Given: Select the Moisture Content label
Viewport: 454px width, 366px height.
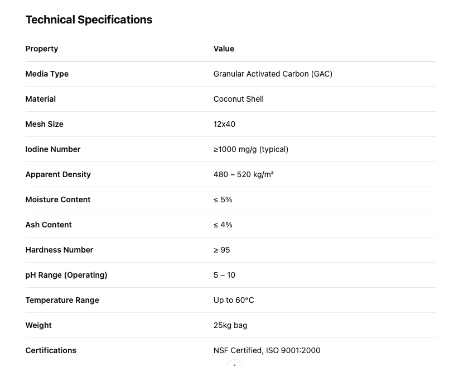Looking at the screenshot, I should pos(58,199).
